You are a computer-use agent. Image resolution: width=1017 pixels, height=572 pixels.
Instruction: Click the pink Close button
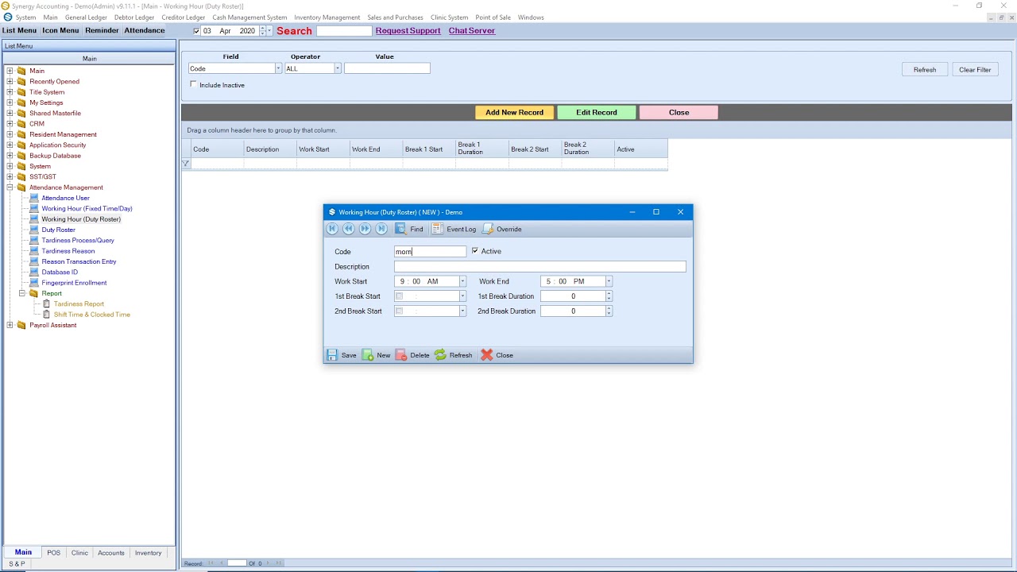point(679,113)
